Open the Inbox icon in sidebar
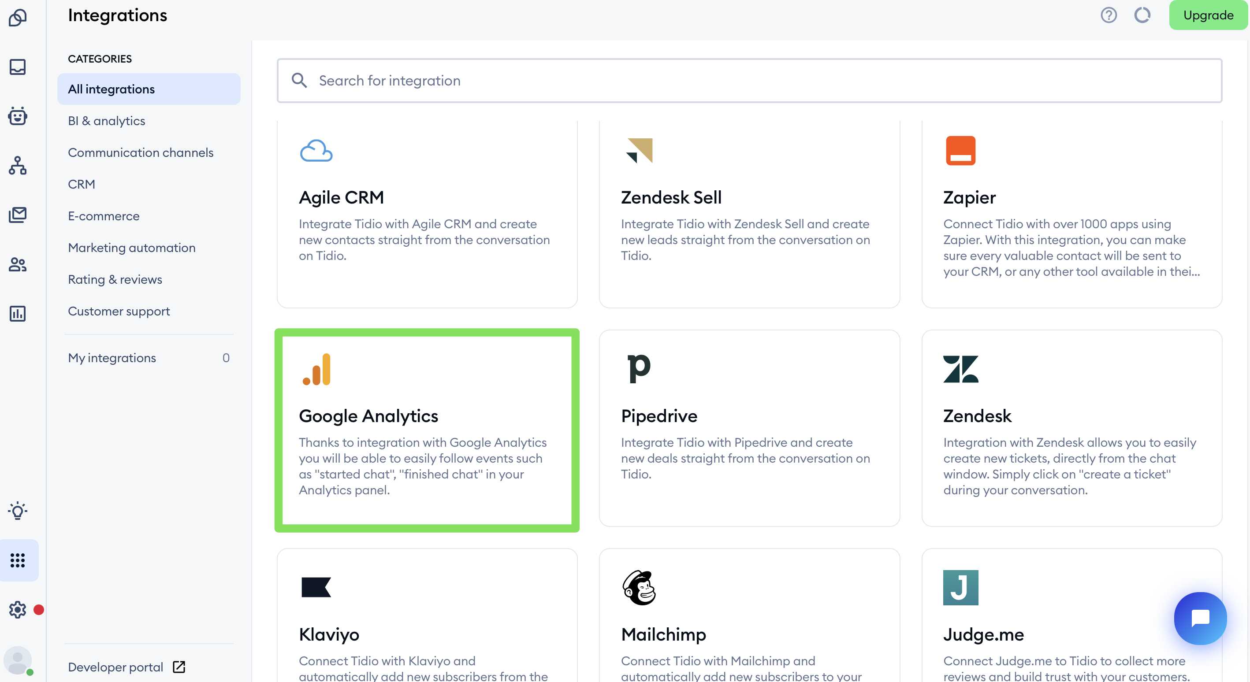The width and height of the screenshot is (1250, 682). point(18,67)
